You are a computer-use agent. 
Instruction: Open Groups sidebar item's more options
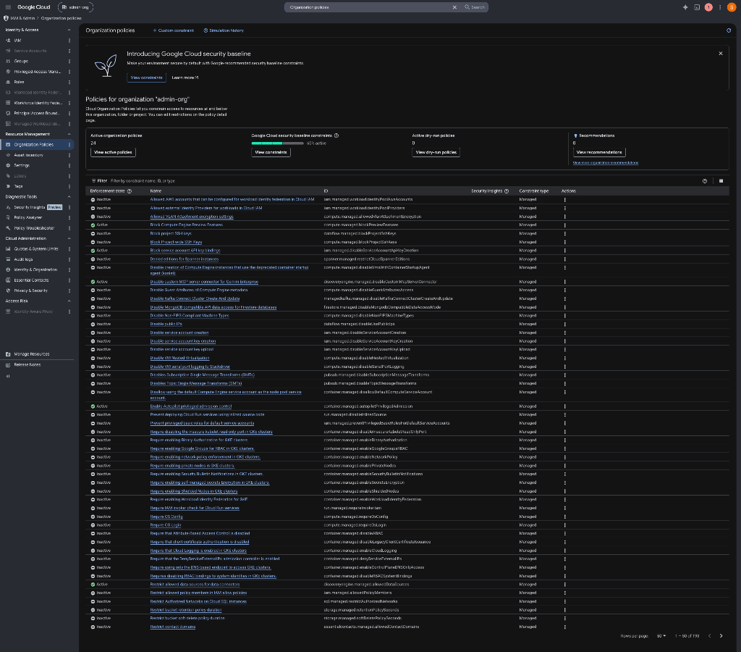pyautogui.click(x=69, y=61)
